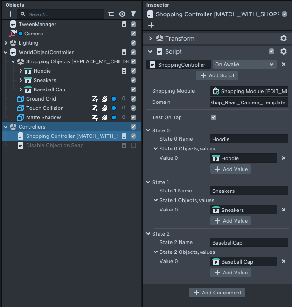Toggle the eye visibility icon in Objects header

122,14
